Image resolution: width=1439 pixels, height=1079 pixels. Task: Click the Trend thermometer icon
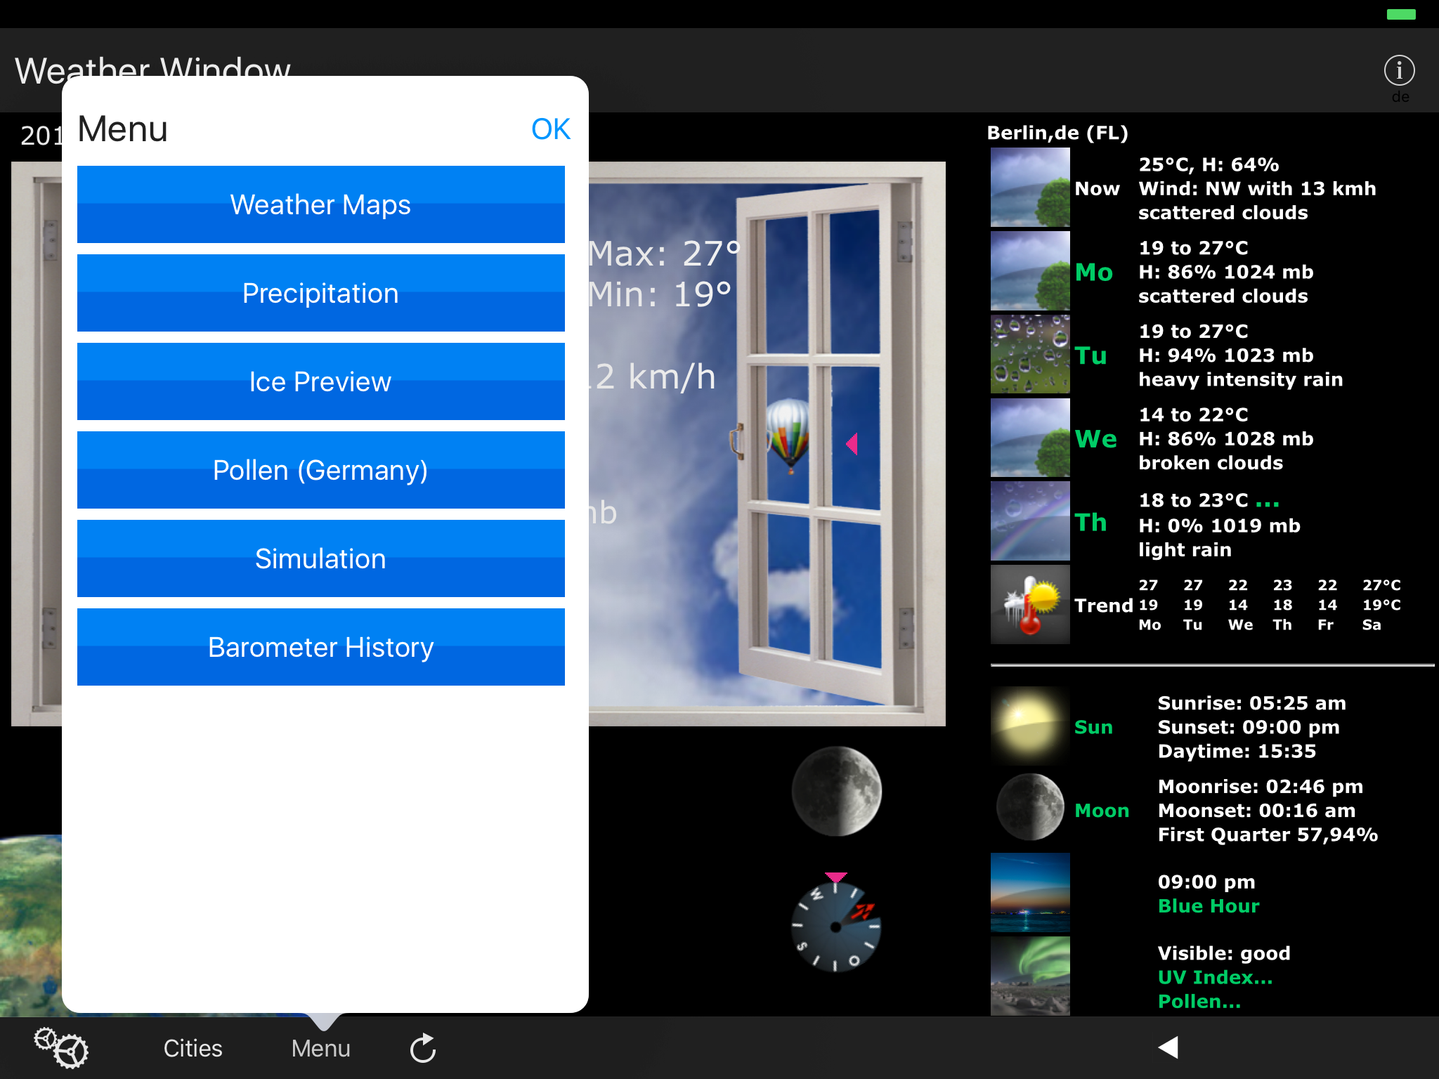[1029, 605]
